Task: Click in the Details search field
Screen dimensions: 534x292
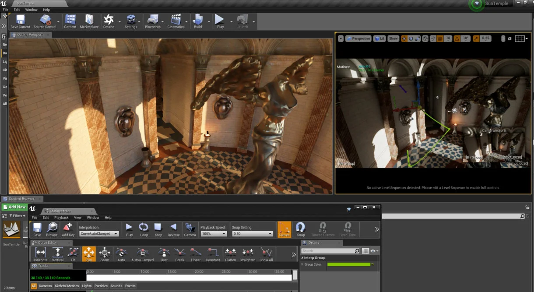Action: coord(330,251)
